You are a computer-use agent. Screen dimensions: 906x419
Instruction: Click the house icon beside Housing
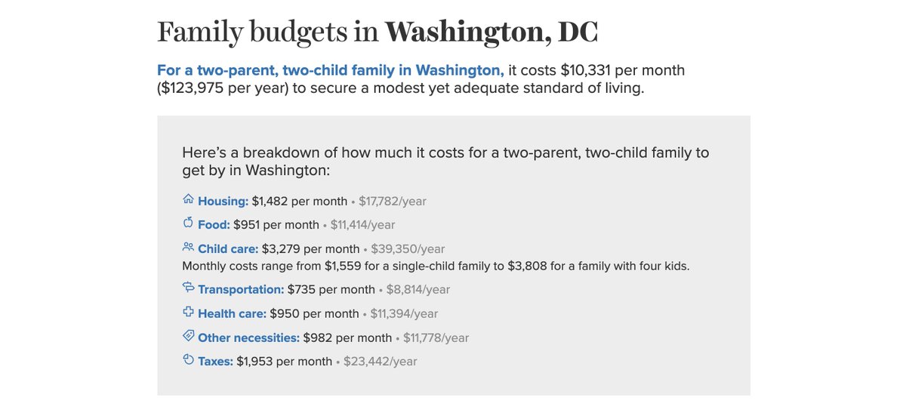(x=188, y=200)
